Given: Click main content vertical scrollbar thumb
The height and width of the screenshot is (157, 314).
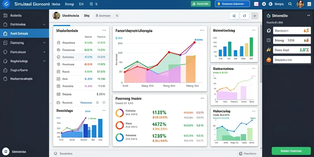Looking at the screenshot, I should (261, 54).
